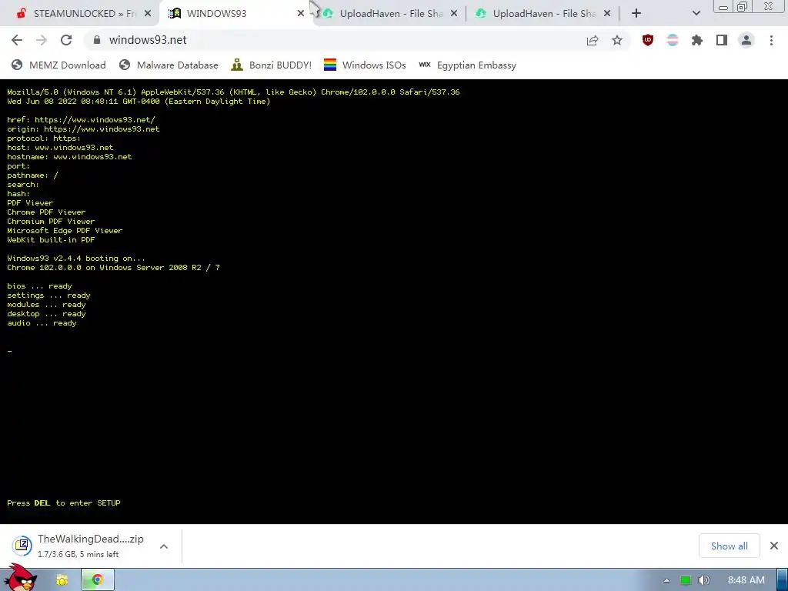The height and width of the screenshot is (591, 788).
Task: Click the 'bios ... ready' line
Action: pos(40,286)
